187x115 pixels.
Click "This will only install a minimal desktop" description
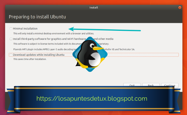coord(53,33)
